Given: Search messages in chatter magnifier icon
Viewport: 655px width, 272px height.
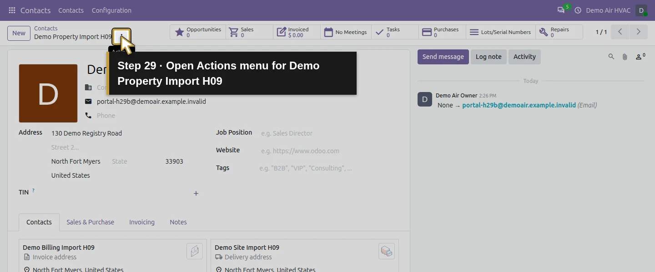Looking at the screenshot, I should click(611, 57).
